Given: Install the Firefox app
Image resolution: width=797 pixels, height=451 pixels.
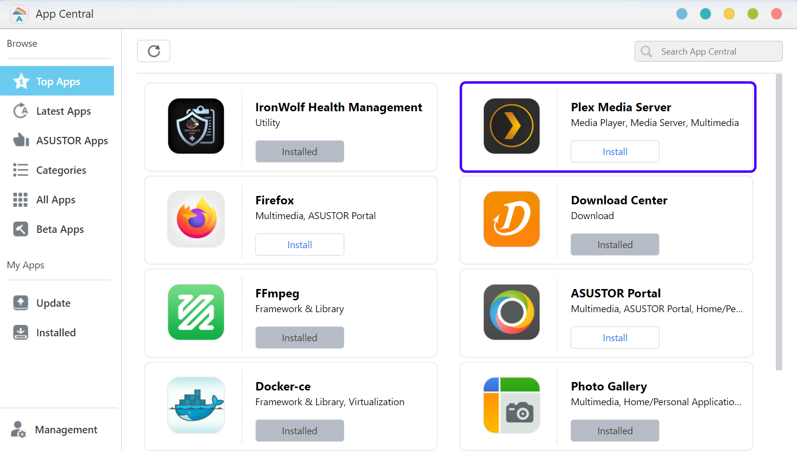Looking at the screenshot, I should pyautogui.click(x=299, y=245).
